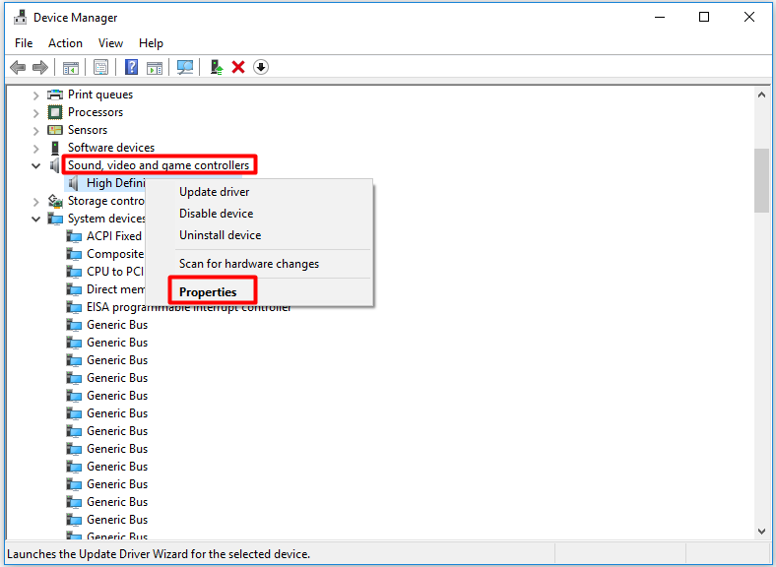776x567 pixels.
Task: Choose Disable device from context menu
Action: click(259, 214)
